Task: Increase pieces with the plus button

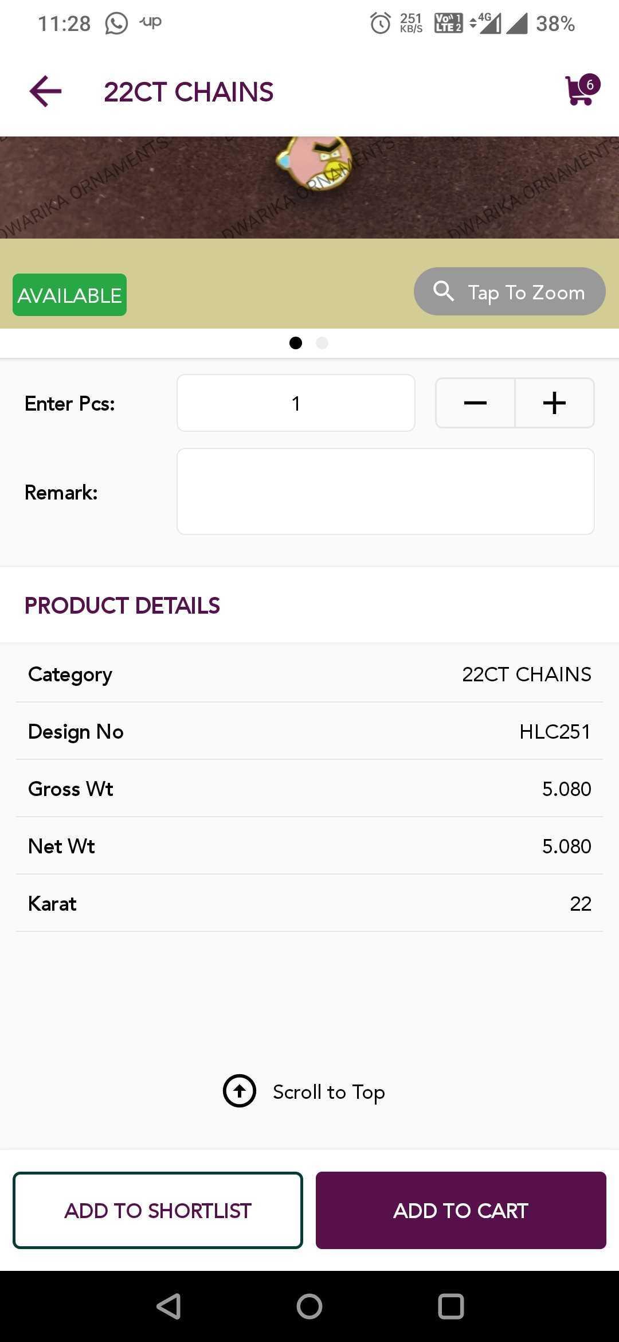Action: [554, 403]
